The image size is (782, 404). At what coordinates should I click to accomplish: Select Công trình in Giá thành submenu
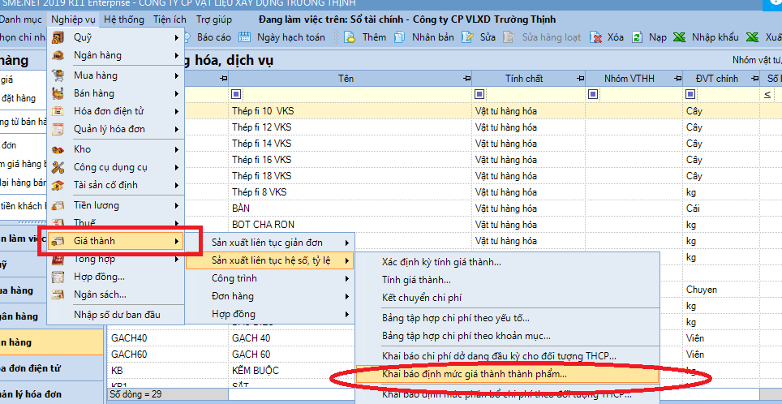coord(270,277)
